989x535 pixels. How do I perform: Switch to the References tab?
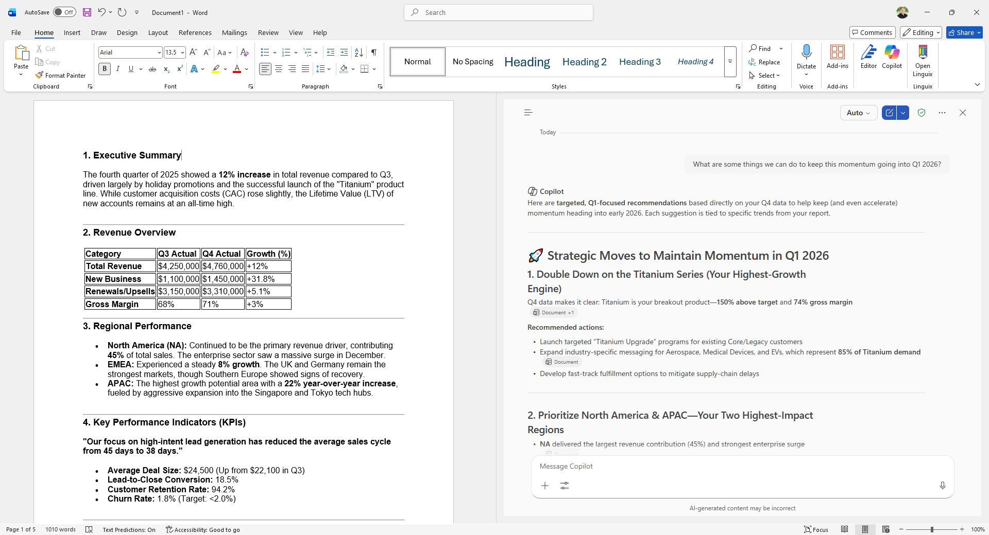(195, 32)
